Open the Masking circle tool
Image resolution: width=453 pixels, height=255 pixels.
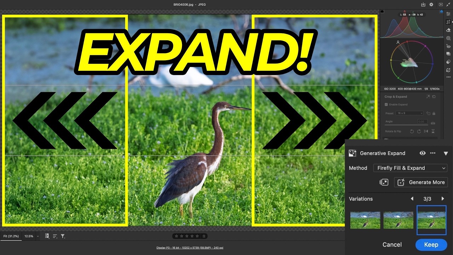(448, 38)
